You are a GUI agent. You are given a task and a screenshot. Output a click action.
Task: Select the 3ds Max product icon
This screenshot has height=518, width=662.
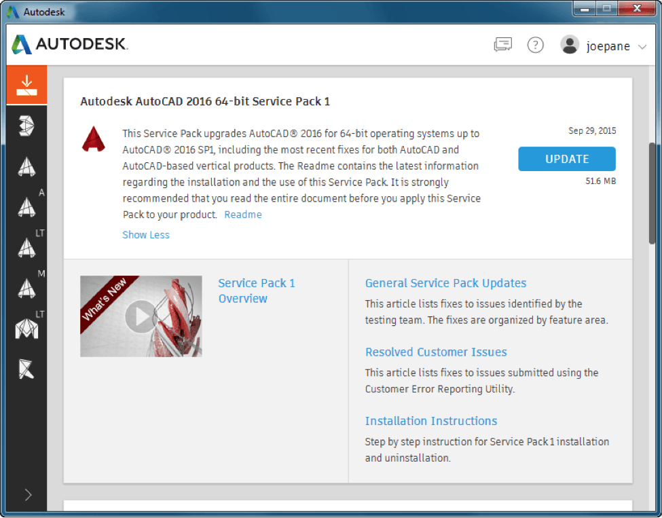pyautogui.click(x=26, y=126)
